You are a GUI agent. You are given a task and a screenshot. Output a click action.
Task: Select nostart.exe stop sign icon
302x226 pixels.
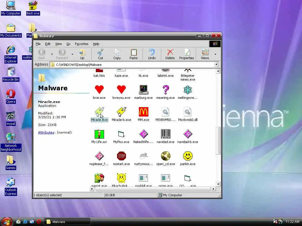tap(121, 156)
